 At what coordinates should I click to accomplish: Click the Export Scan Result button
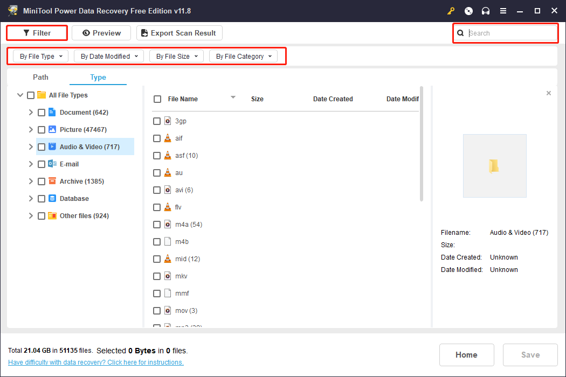(179, 33)
